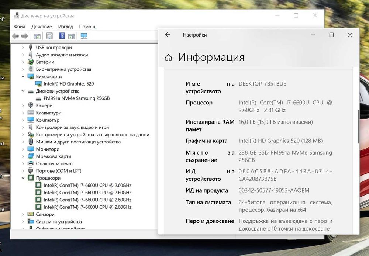Select first Intel Core i7-6600U processor entry

pos(87,185)
